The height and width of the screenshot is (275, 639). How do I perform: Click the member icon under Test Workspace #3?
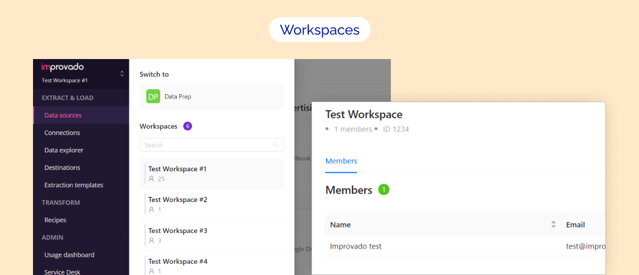(152, 240)
